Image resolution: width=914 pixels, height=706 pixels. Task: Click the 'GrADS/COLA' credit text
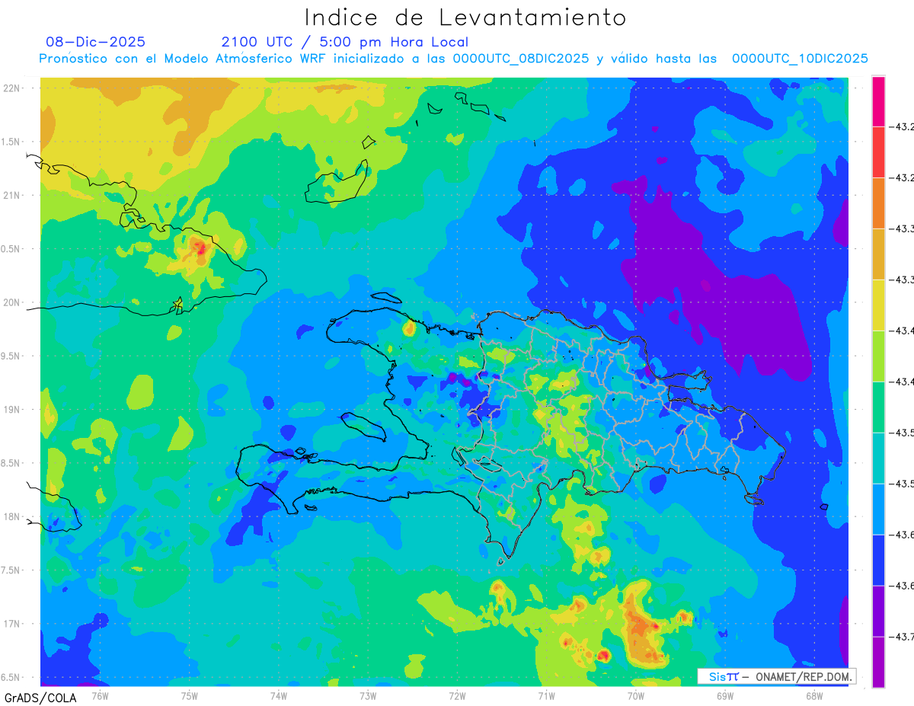point(40,698)
